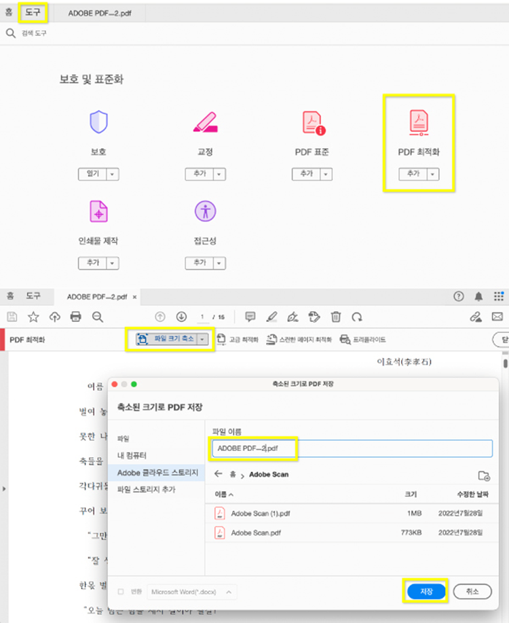Expand dropdown arrow beside 보호 열기 button

pos(113,174)
